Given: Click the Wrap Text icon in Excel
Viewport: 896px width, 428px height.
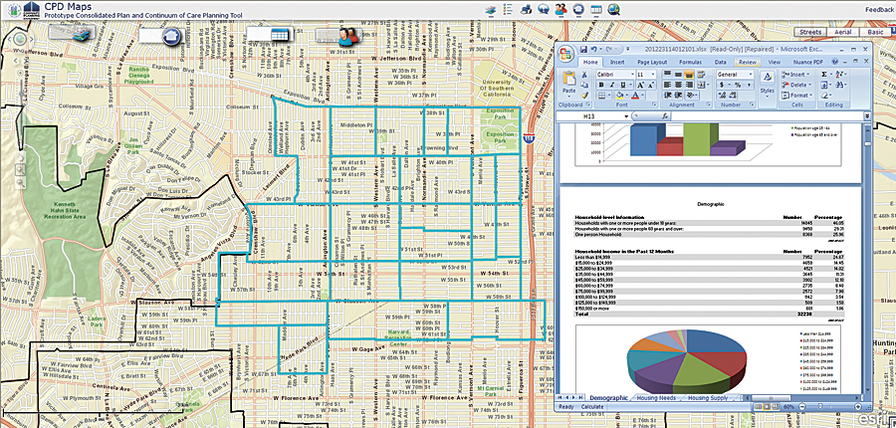Looking at the screenshot, I should 701,75.
